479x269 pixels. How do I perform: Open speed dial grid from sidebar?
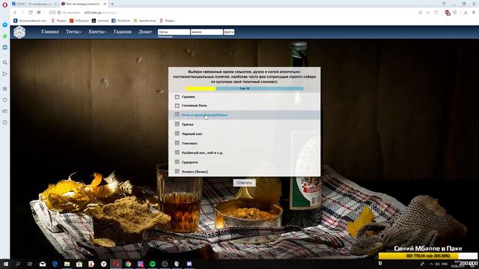[5, 88]
